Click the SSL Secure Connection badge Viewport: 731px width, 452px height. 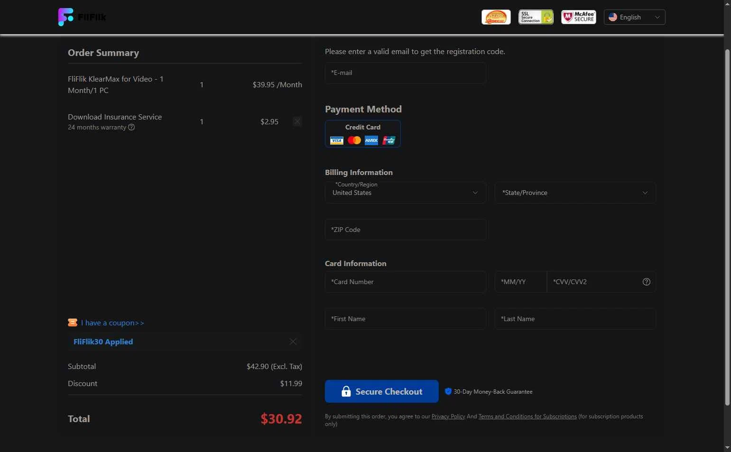536,17
